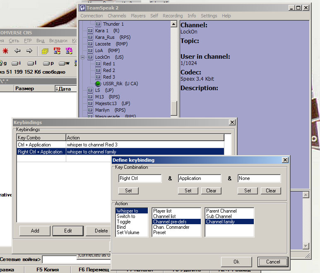Click the M13 channel icon
Screen dimensions: 320x273
[x=90, y=97]
